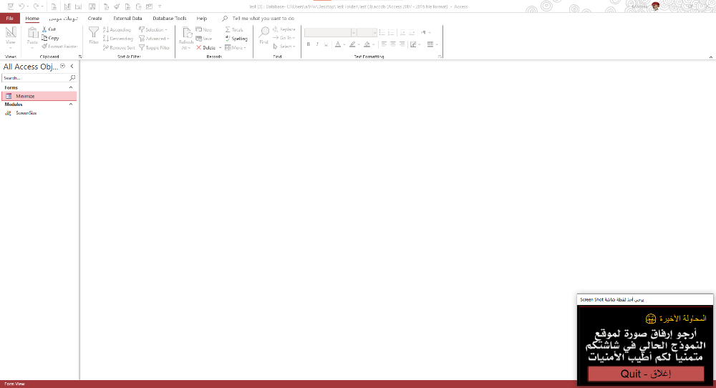Open font color dropdown arrow

click(x=344, y=44)
